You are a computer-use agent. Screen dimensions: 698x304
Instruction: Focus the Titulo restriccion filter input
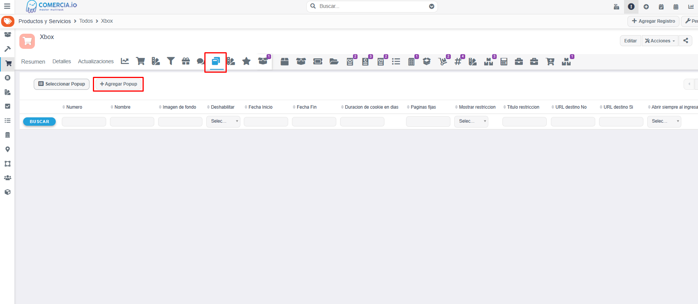pos(524,122)
